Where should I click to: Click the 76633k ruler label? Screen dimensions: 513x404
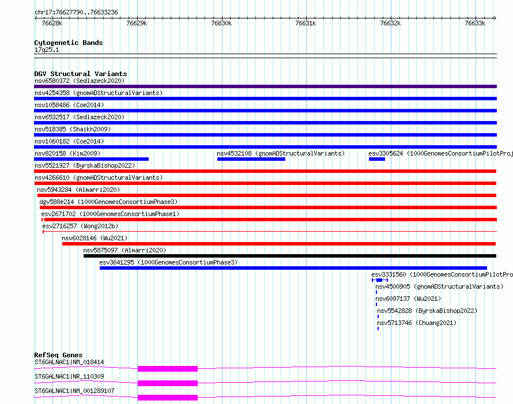point(475,23)
